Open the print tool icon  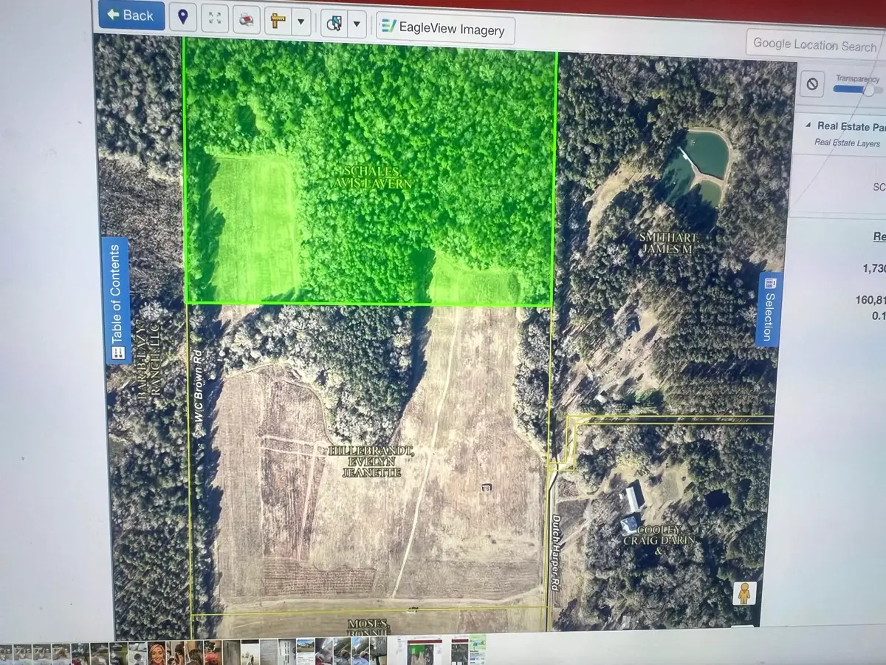(246, 21)
